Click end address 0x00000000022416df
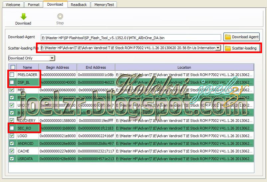This screenshot has height=182, width=267. [96, 136]
